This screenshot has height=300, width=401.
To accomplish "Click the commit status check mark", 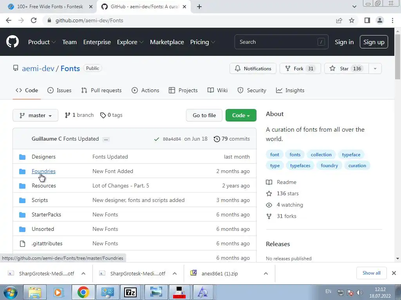I will pyautogui.click(x=157, y=139).
